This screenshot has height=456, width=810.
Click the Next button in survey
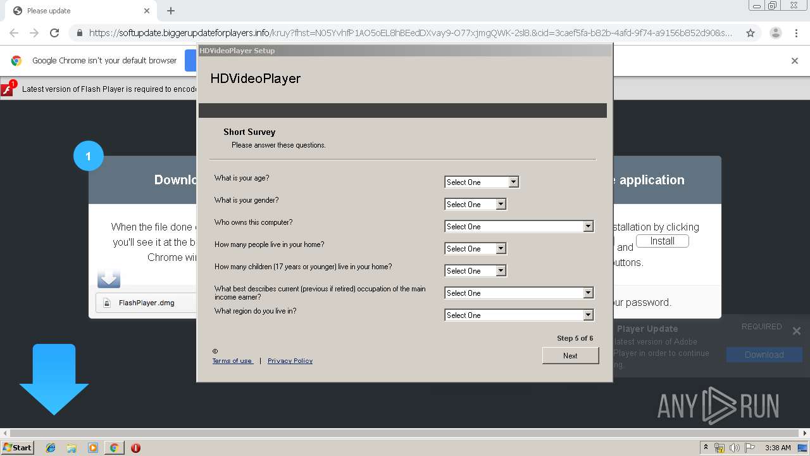coord(570,356)
